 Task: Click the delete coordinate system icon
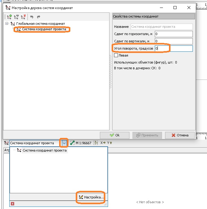[23, 17]
